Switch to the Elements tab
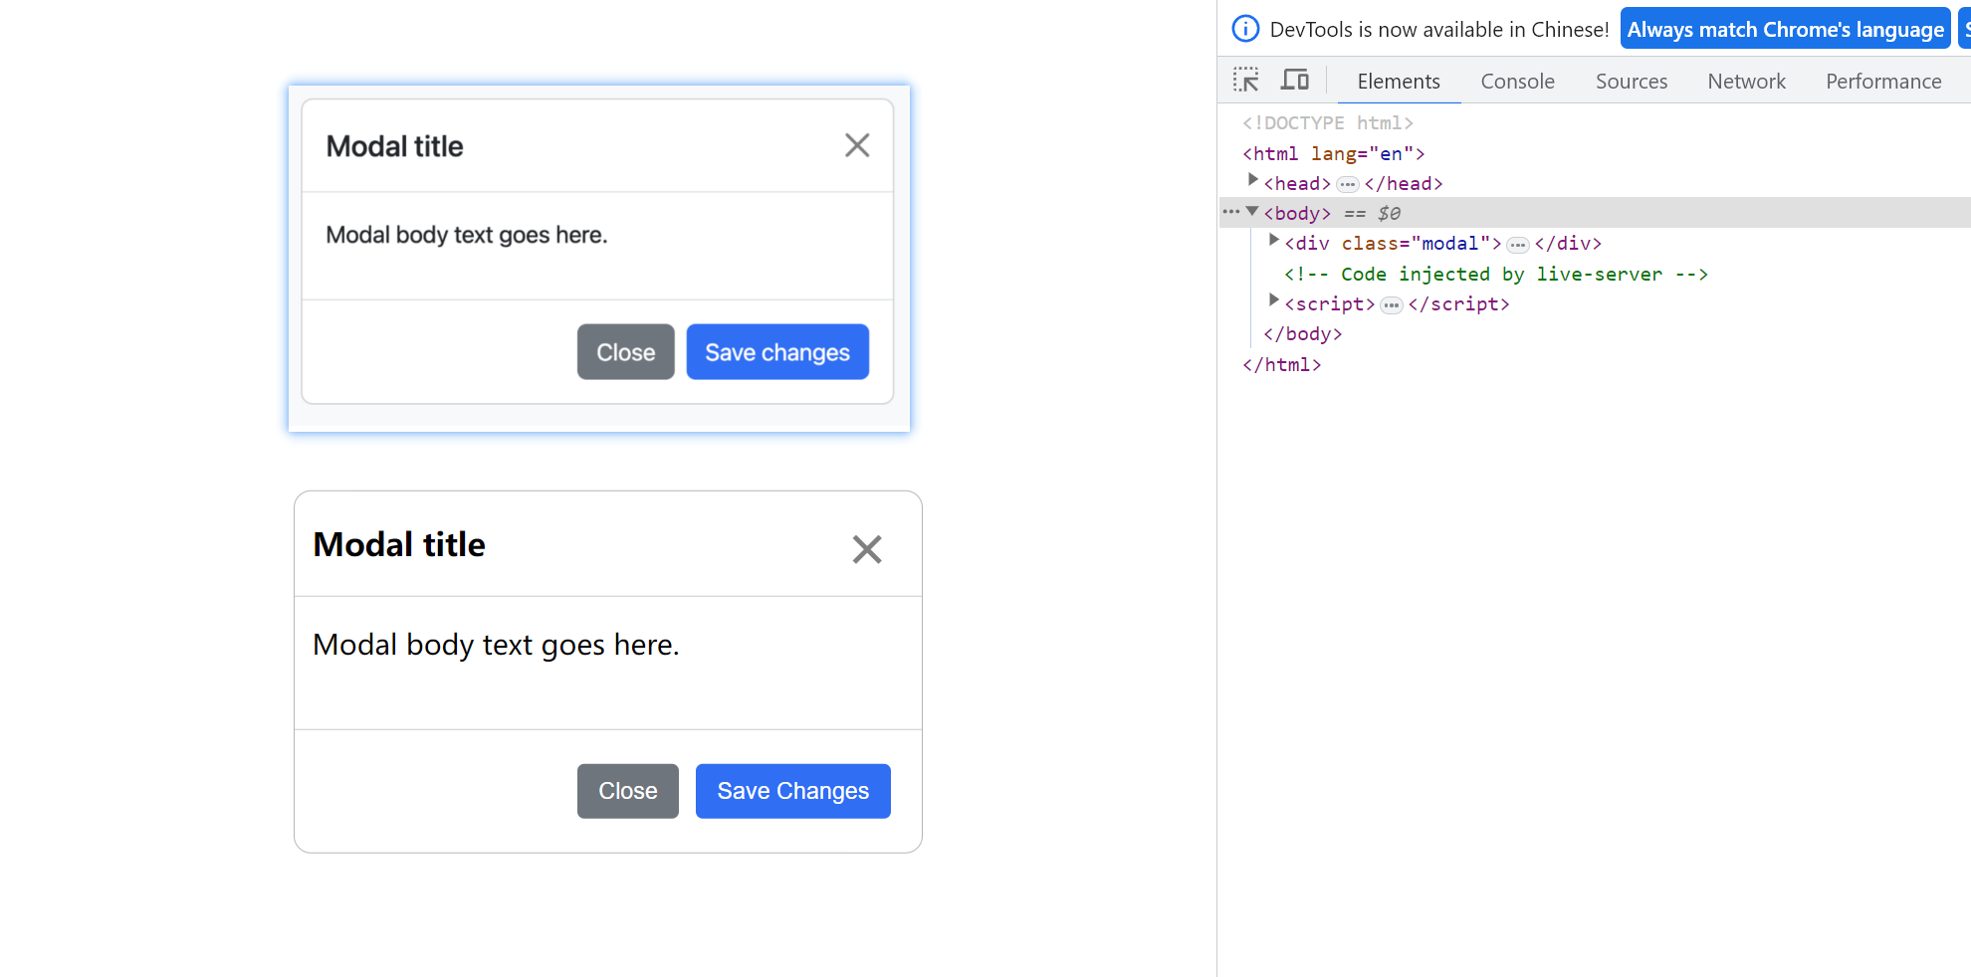Screen dimensions: 1971x977 1399,82
